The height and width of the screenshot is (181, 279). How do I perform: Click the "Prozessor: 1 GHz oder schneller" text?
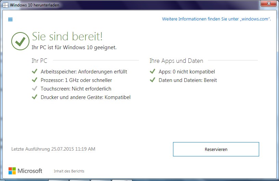[76, 80]
